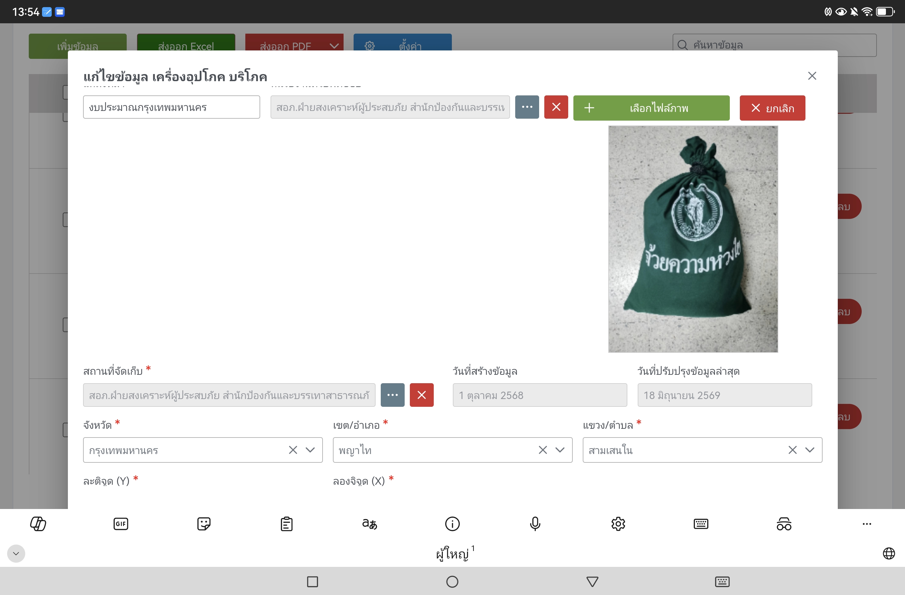Tap the globe language switch icon
Screen dimensions: 905x595
point(889,554)
